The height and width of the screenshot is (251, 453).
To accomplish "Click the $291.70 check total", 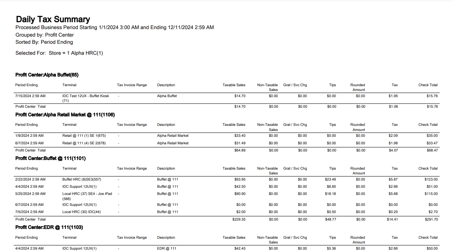I will (x=431, y=220).
